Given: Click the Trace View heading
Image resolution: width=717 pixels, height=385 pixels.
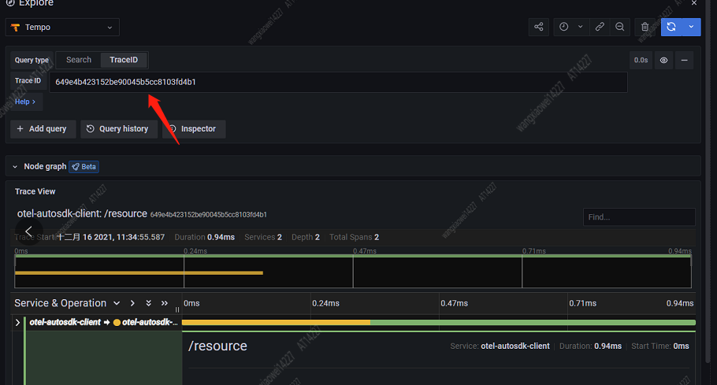Looking at the screenshot, I should point(35,191).
